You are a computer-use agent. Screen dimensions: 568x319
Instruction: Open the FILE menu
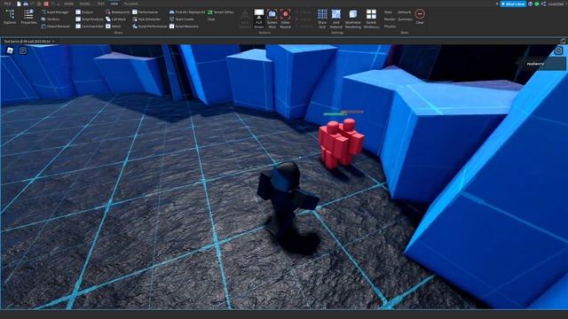coord(7,4)
